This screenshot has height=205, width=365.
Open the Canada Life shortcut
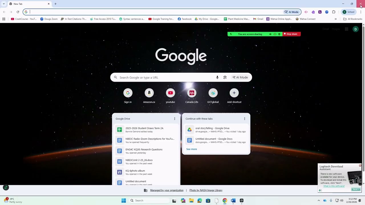(x=192, y=96)
